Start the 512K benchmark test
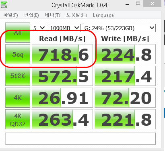165x151 pixels. [x=18, y=76]
